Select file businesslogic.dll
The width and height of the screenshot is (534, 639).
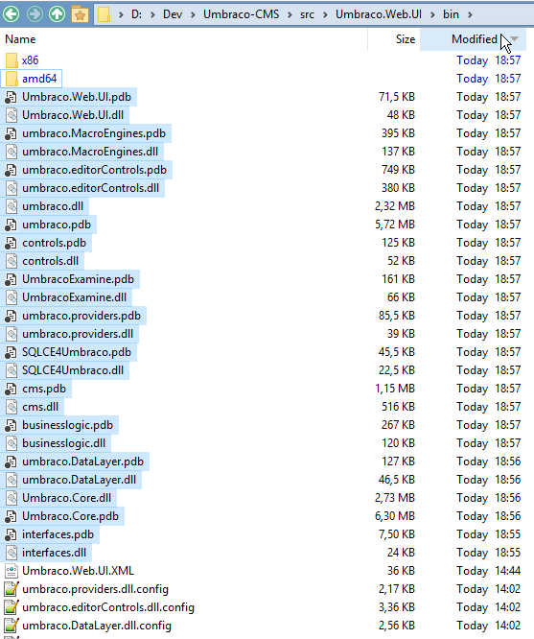click(x=63, y=443)
